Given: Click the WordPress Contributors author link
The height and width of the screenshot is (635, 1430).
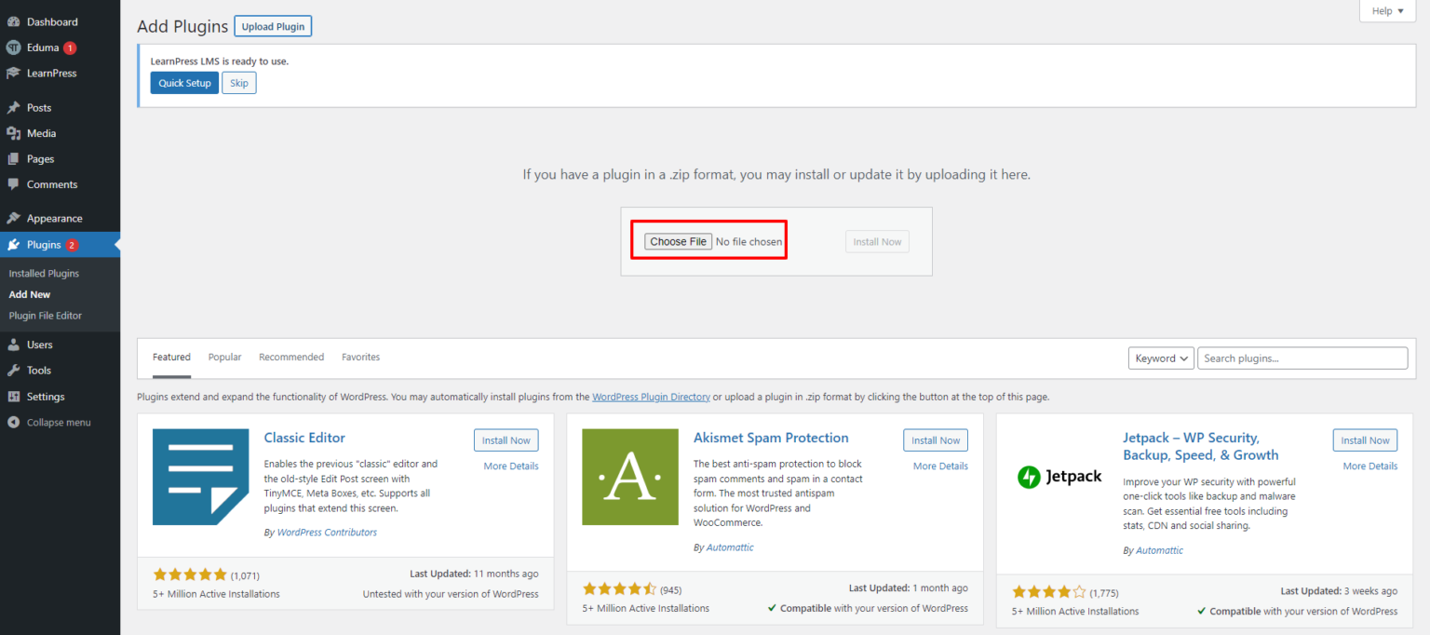Looking at the screenshot, I should pos(327,533).
